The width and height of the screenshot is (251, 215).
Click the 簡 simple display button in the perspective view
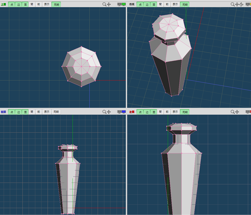160,5
